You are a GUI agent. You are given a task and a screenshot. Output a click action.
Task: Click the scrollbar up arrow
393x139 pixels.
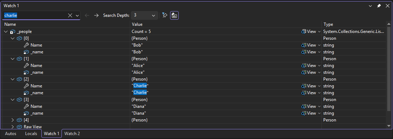pyautogui.click(x=389, y=24)
